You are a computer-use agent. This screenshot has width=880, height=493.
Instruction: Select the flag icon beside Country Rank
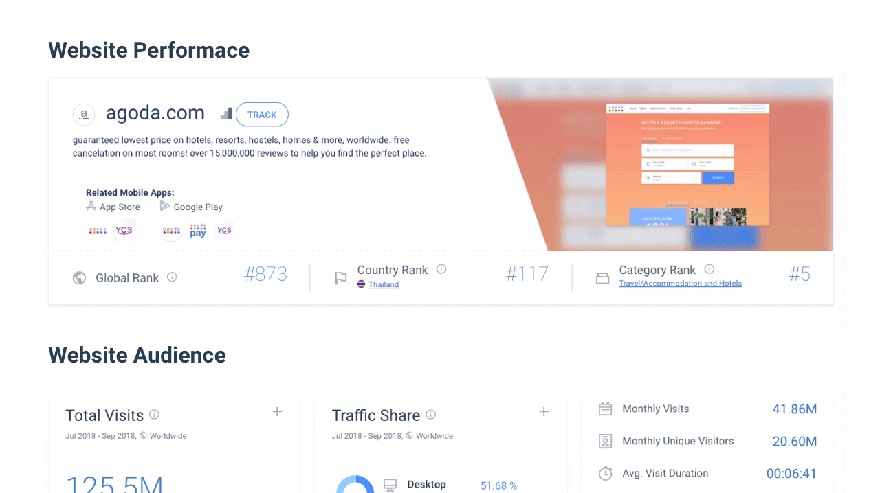341,278
